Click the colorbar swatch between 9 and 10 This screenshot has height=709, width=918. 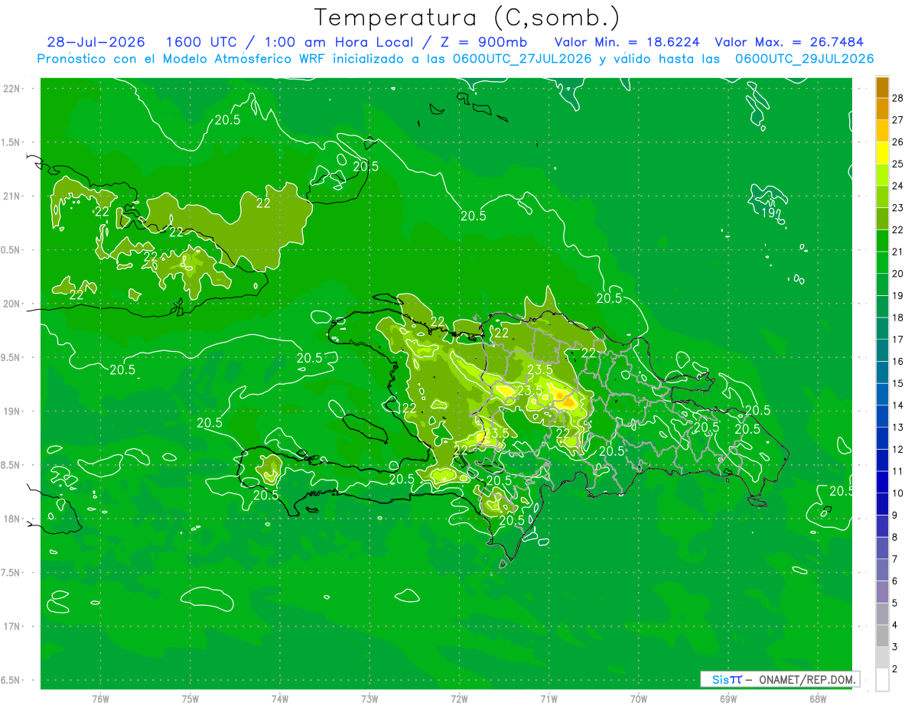point(882,504)
